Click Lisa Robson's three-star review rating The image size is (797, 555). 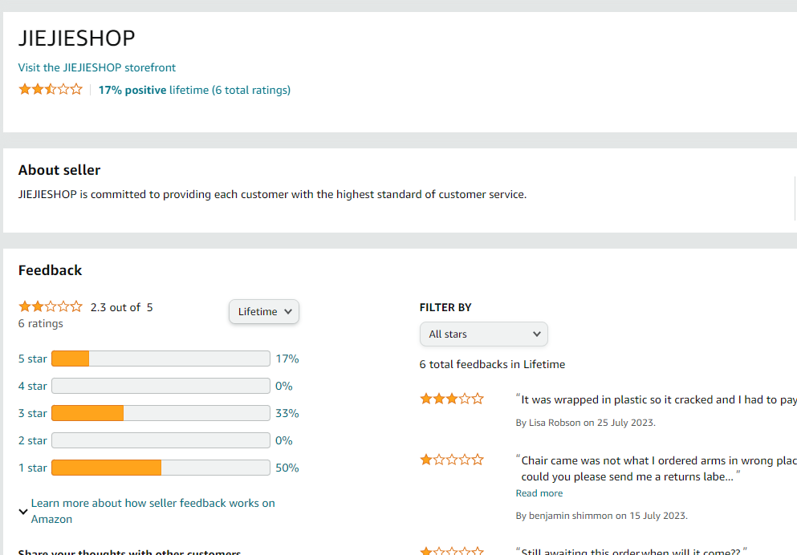[452, 399]
